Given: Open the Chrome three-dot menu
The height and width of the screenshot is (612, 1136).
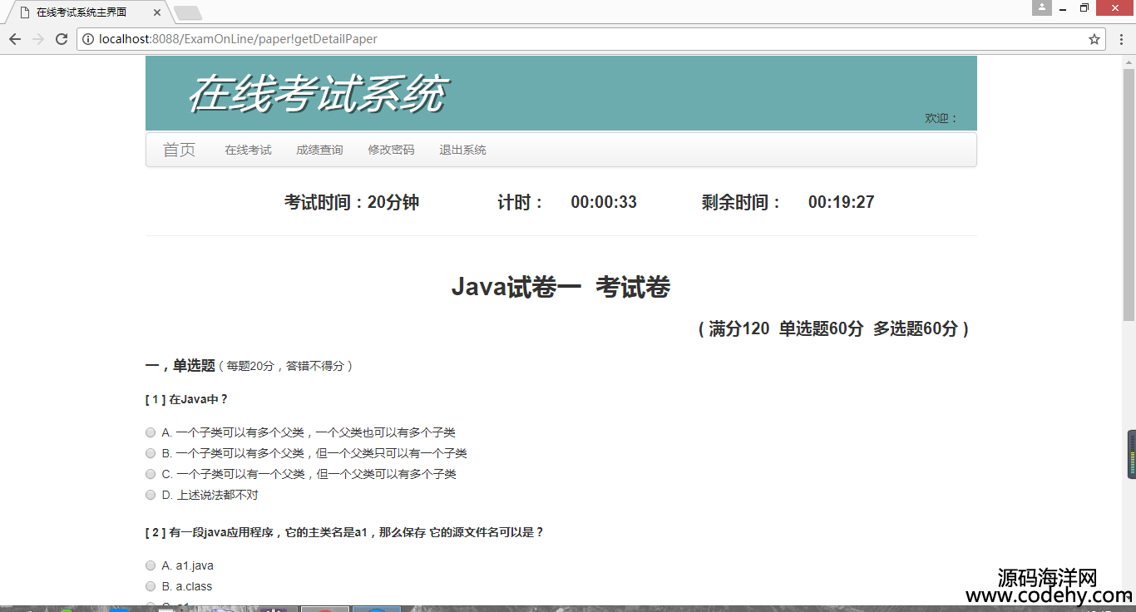Looking at the screenshot, I should click(1120, 39).
